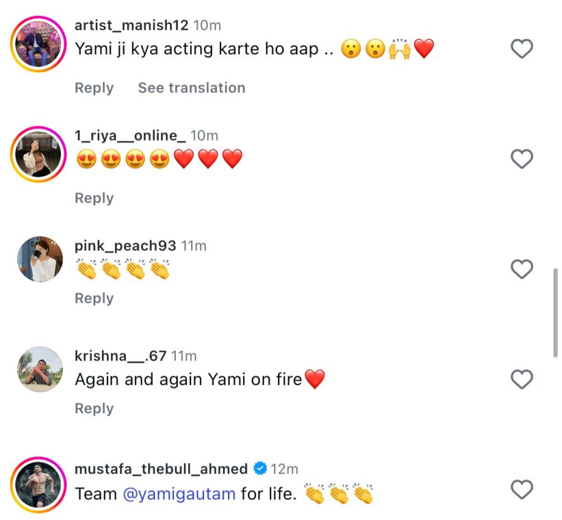
Task: Open mustafa_thebull_ahmed's story avatar
Action: (x=39, y=484)
